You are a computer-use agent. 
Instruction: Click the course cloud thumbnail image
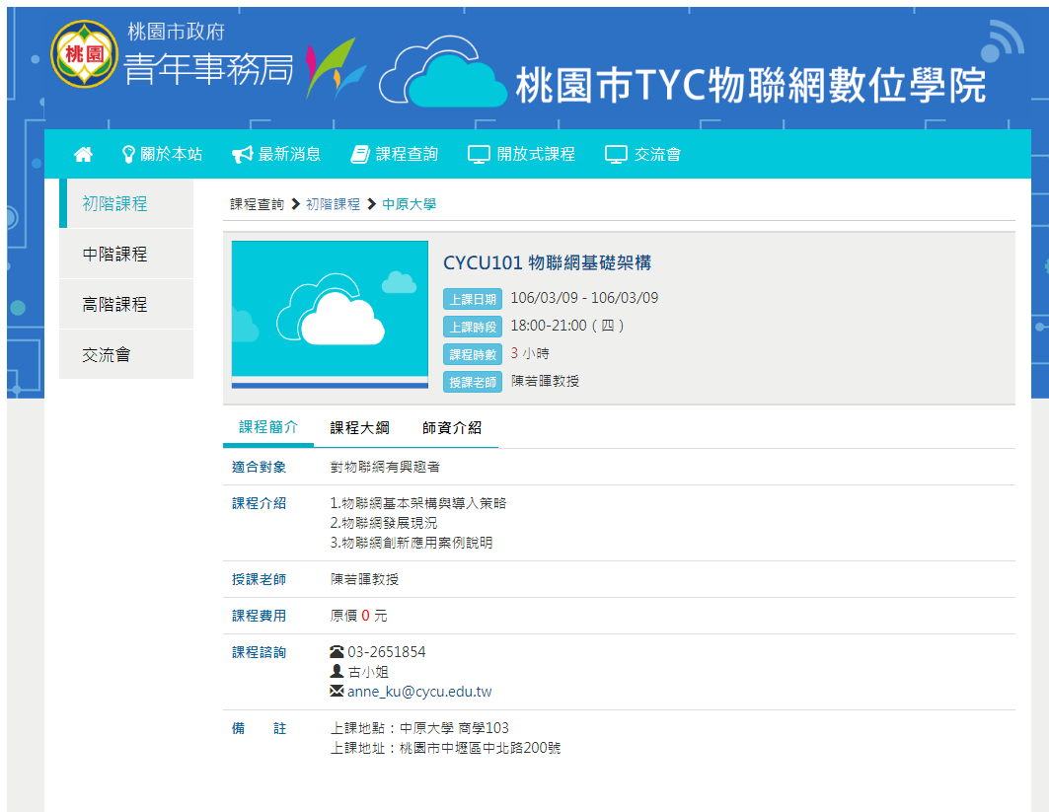pyautogui.click(x=330, y=314)
